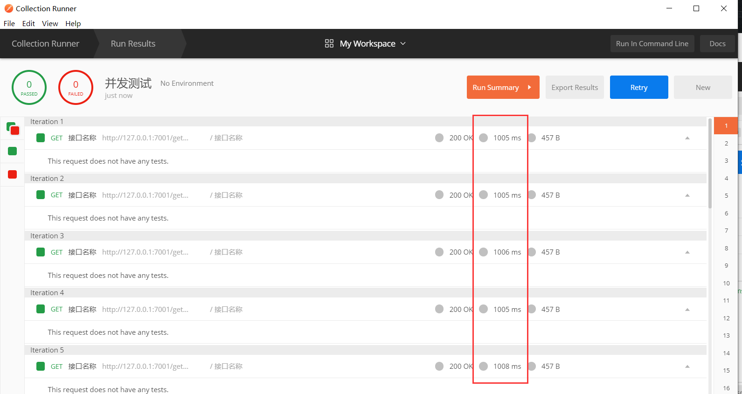Click the results list vertical scrollbar
This screenshot has height=394, width=742.
[x=710, y=163]
